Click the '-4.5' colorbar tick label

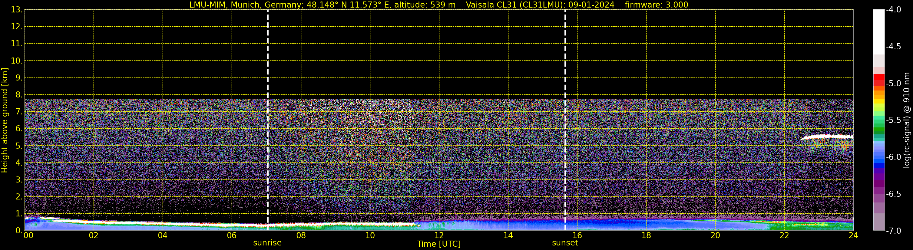click(893, 47)
